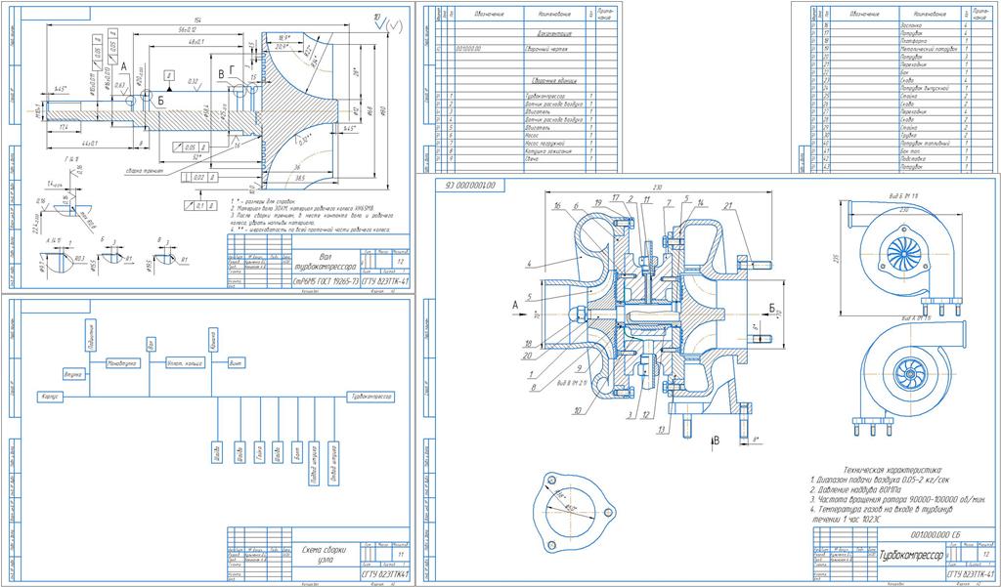Image resolution: width=1001 pixels, height=587 pixels.
Task: Click the 'Корпус' box in the assembly scheme
Action: pyautogui.click(x=51, y=397)
